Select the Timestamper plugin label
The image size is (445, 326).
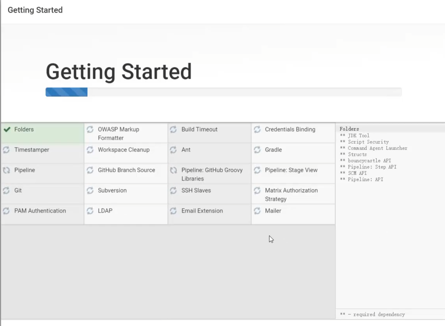(x=32, y=150)
